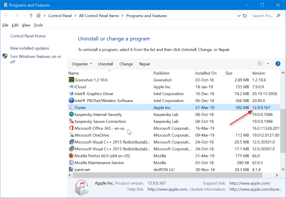Select the Mozilla Firefox 66.0 row name
This screenshot has height=198, width=286.
coord(102,156)
